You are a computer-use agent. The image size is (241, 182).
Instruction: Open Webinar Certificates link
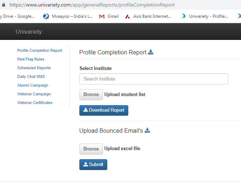pyautogui.click(x=35, y=103)
